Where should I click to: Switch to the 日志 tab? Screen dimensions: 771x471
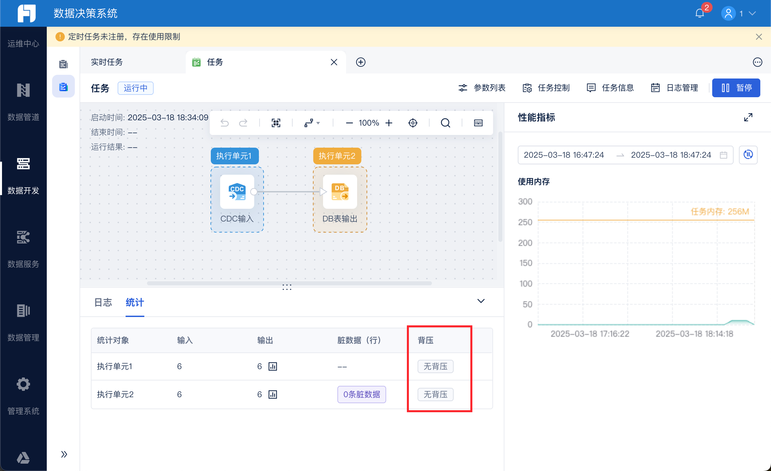click(x=103, y=302)
